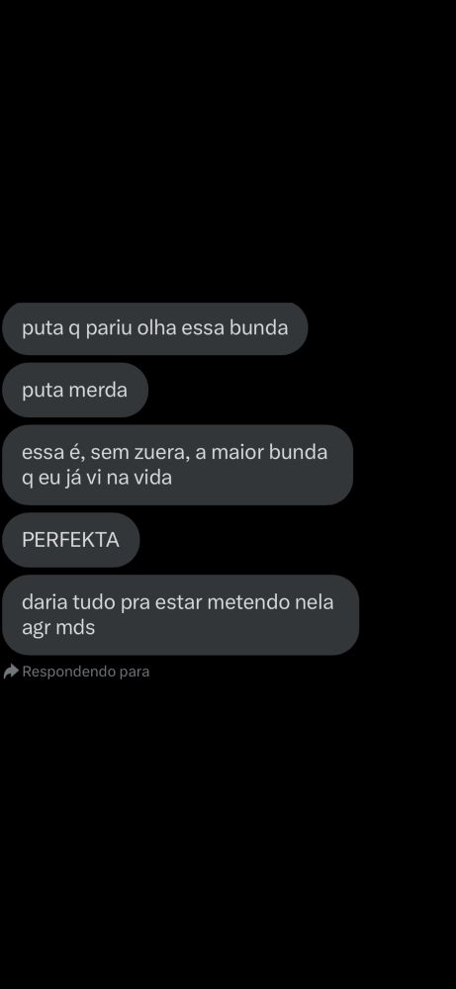Tap the message starting 'daria tudo pra'
Screen dimensions: 456x989
click(x=180, y=615)
